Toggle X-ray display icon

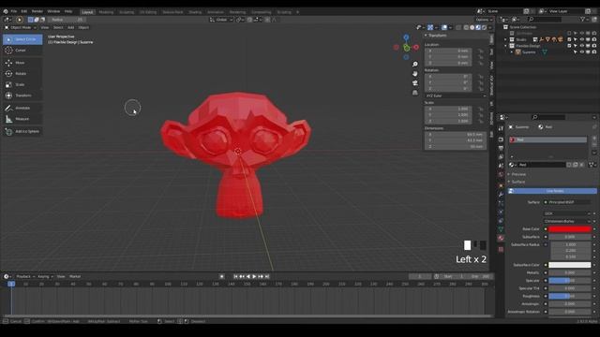458,27
